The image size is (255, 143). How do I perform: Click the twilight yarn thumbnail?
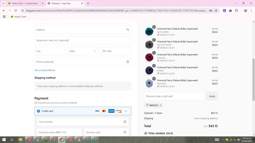click(x=149, y=70)
